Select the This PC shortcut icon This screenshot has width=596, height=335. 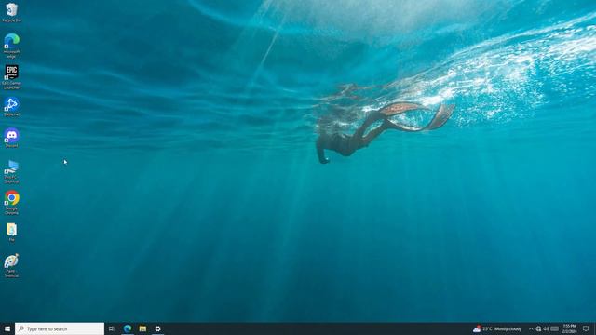(x=12, y=171)
